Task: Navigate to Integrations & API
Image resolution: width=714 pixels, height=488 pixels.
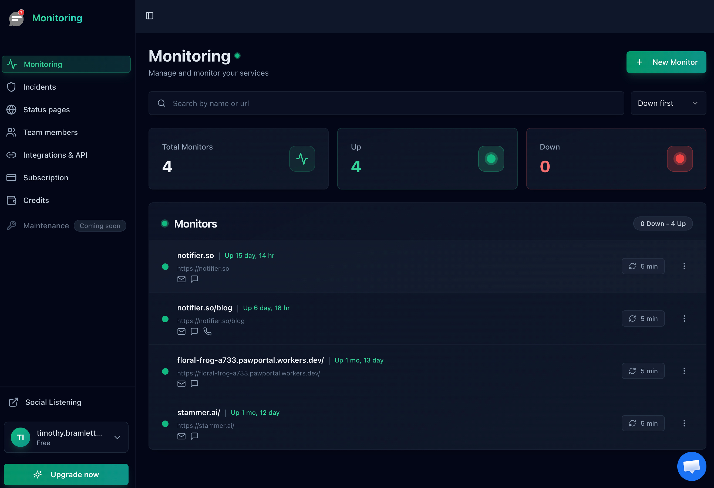Action: tap(55, 155)
